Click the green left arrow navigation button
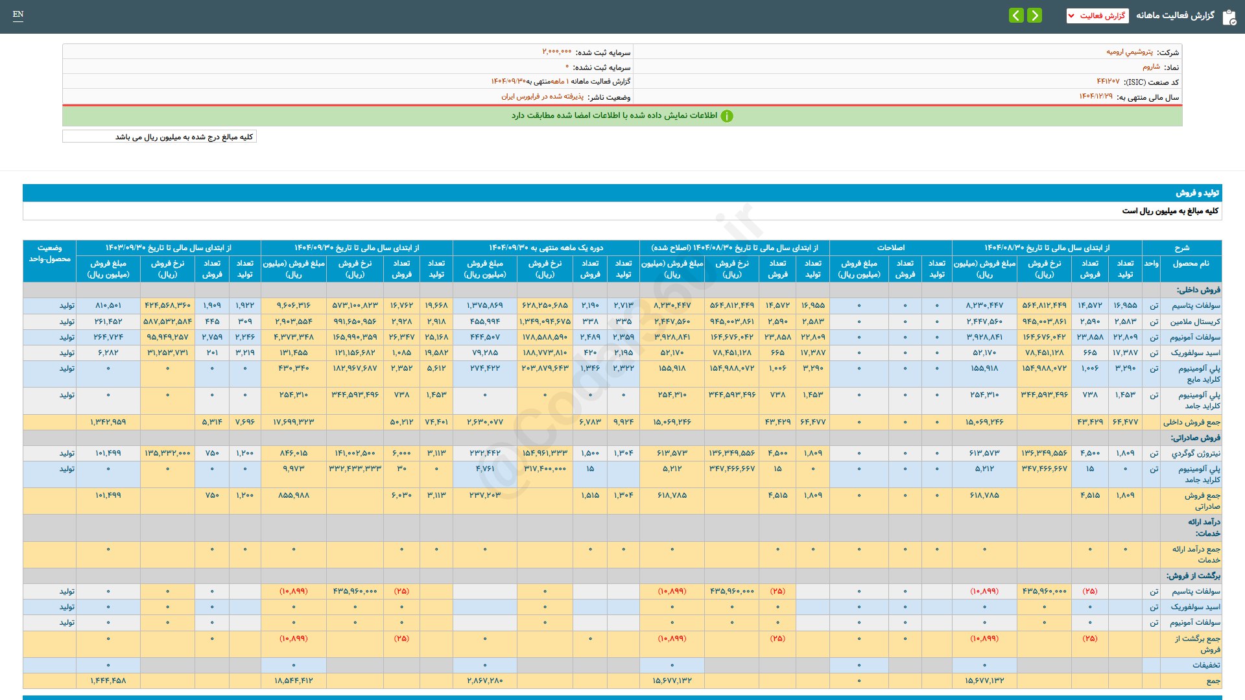Image resolution: width=1245 pixels, height=700 pixels. [1016, 16]
